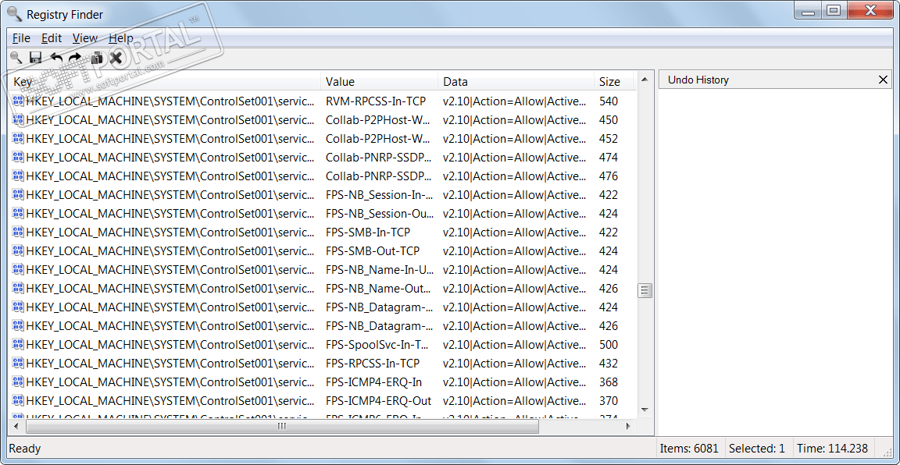Click the Data cell of the RVM-RPCSS-In-TCP row
The width and height of the screenshot is (900, 465).
(515, 101)
